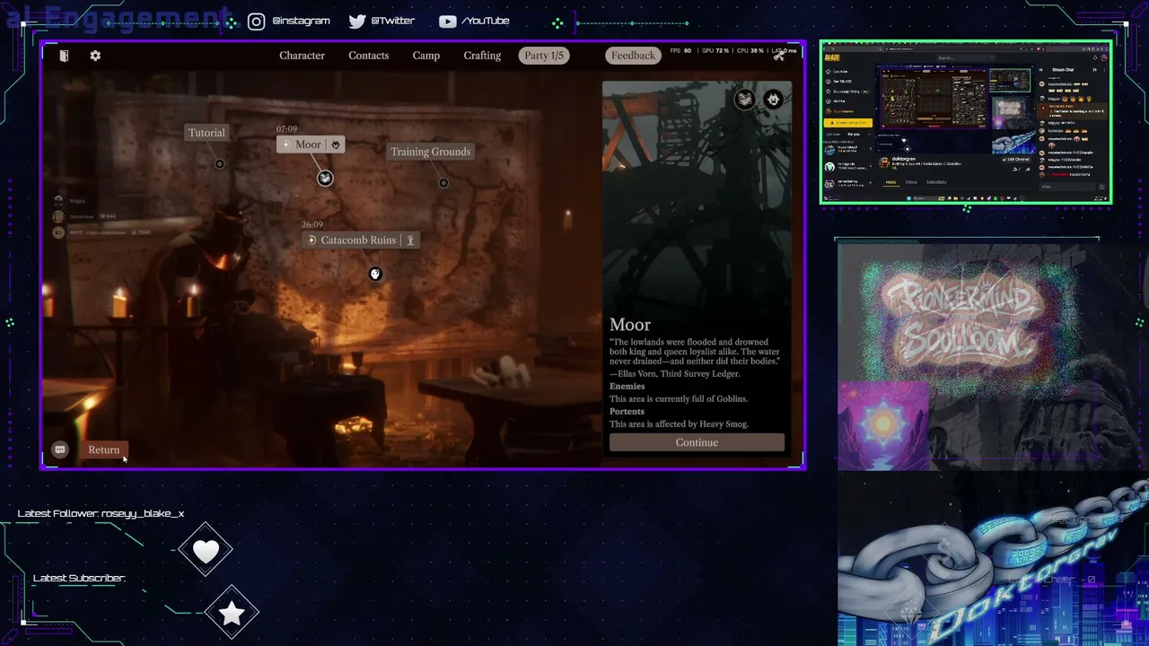Select the Training Grounds map label
Screen dimensions: 1149x646
coord(430,152)
